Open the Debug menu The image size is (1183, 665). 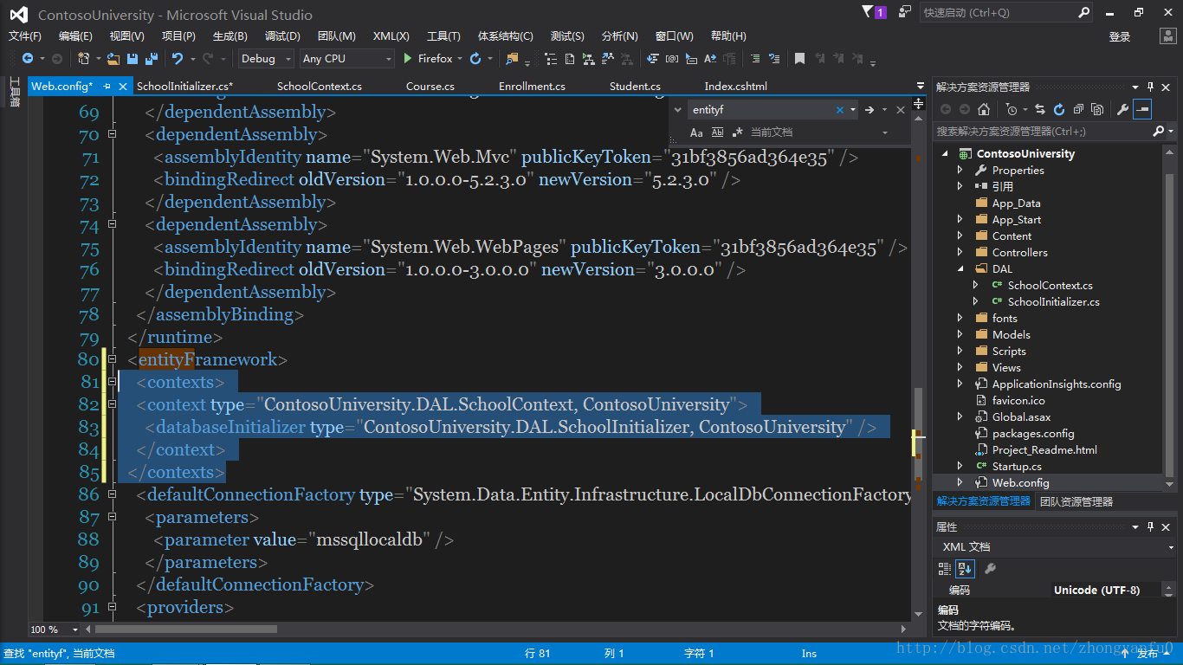pos(282,36)
